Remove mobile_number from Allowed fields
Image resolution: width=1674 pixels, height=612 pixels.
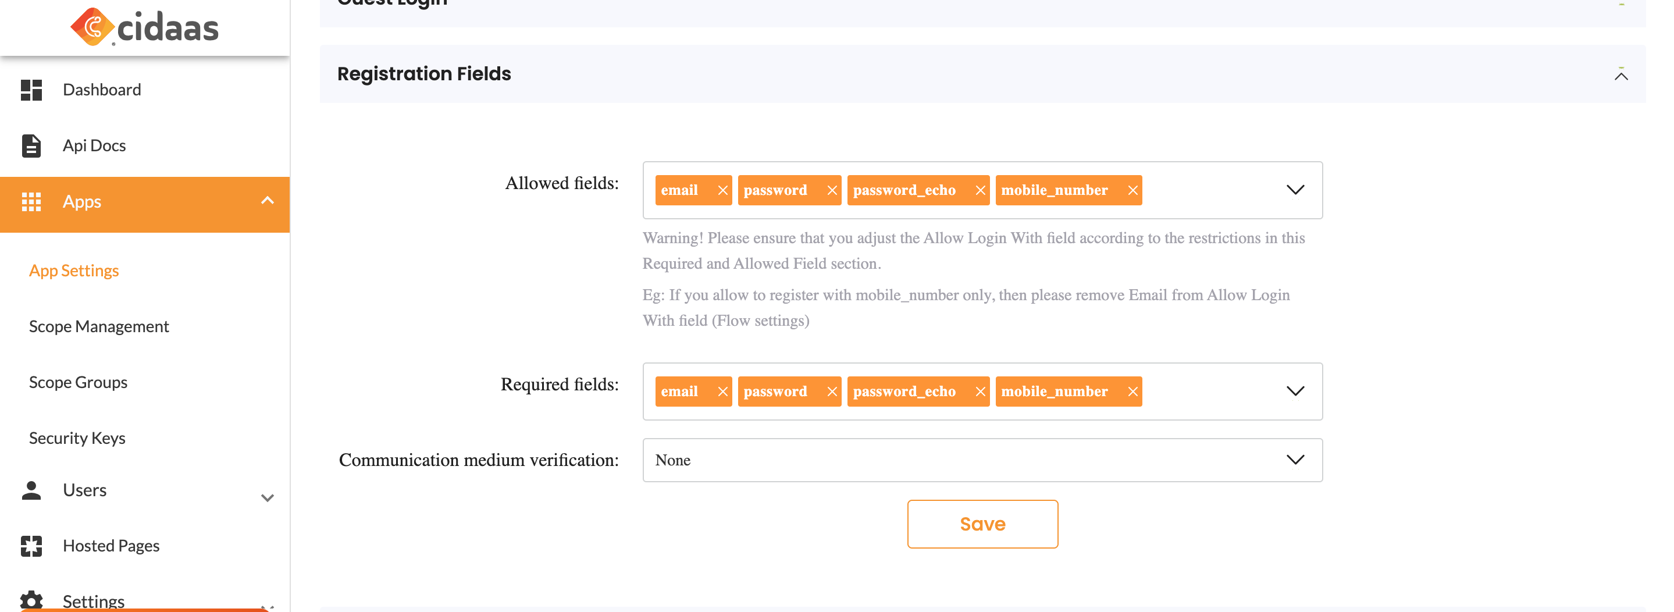[1132, 190]
